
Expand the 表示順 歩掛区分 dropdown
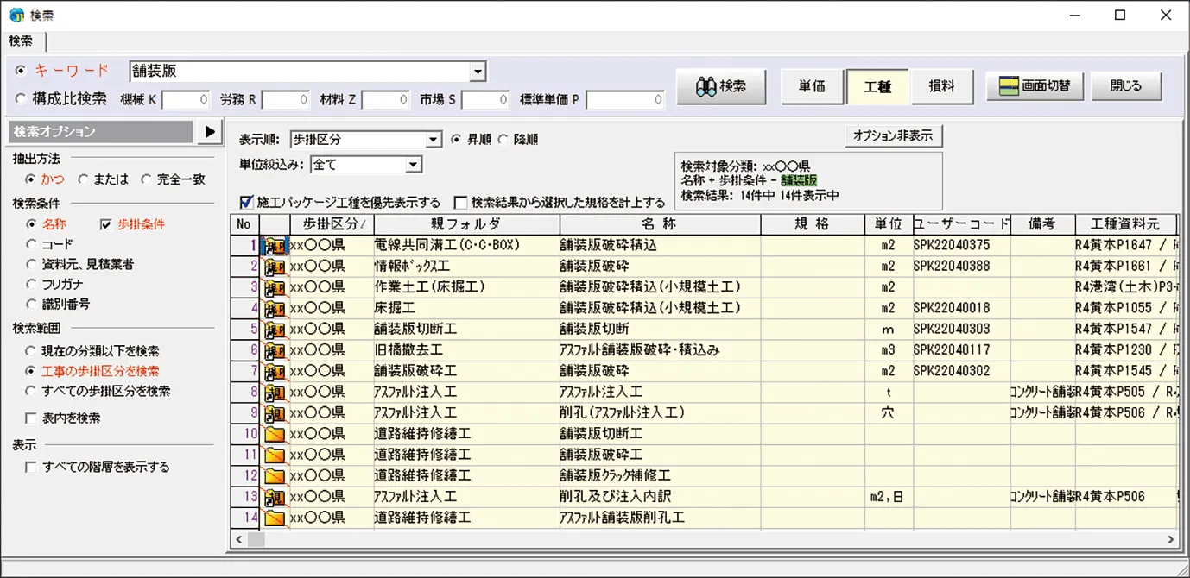click(x=434, y=139)
